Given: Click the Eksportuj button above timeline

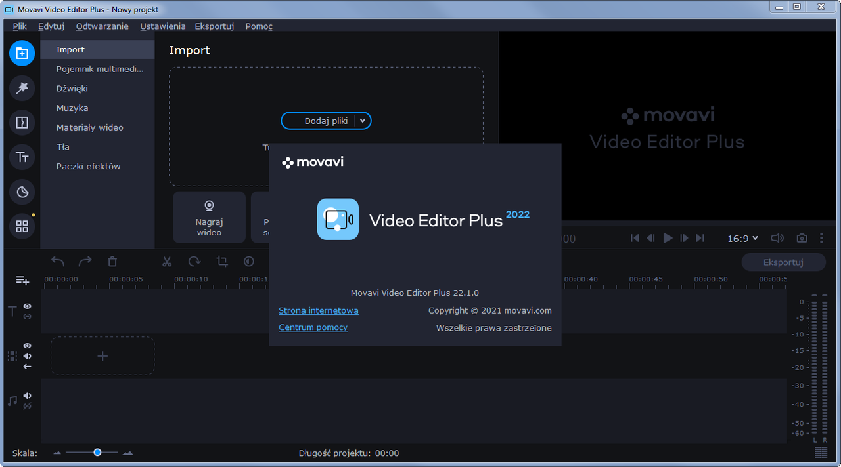Looking at the screenshot, I should [784, 262].
